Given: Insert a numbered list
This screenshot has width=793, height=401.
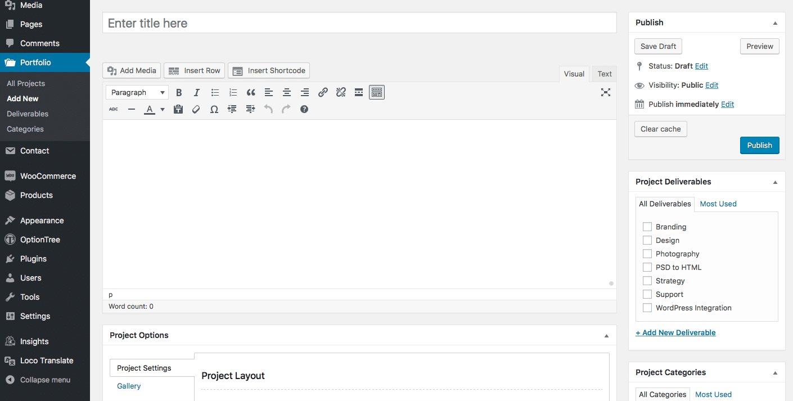Looking at the screenshot, I should coord(233,92).
